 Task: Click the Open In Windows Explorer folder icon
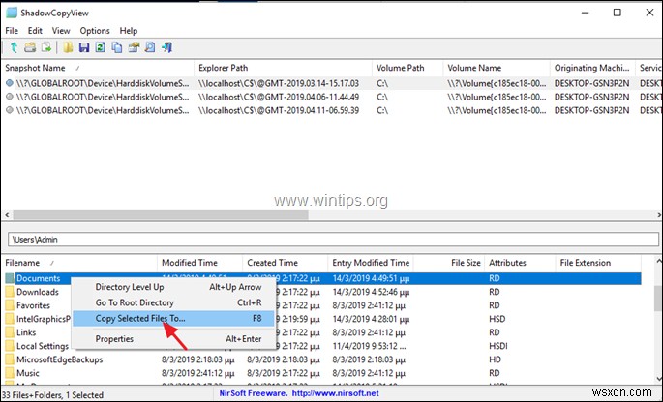click(x=68, y=47)
